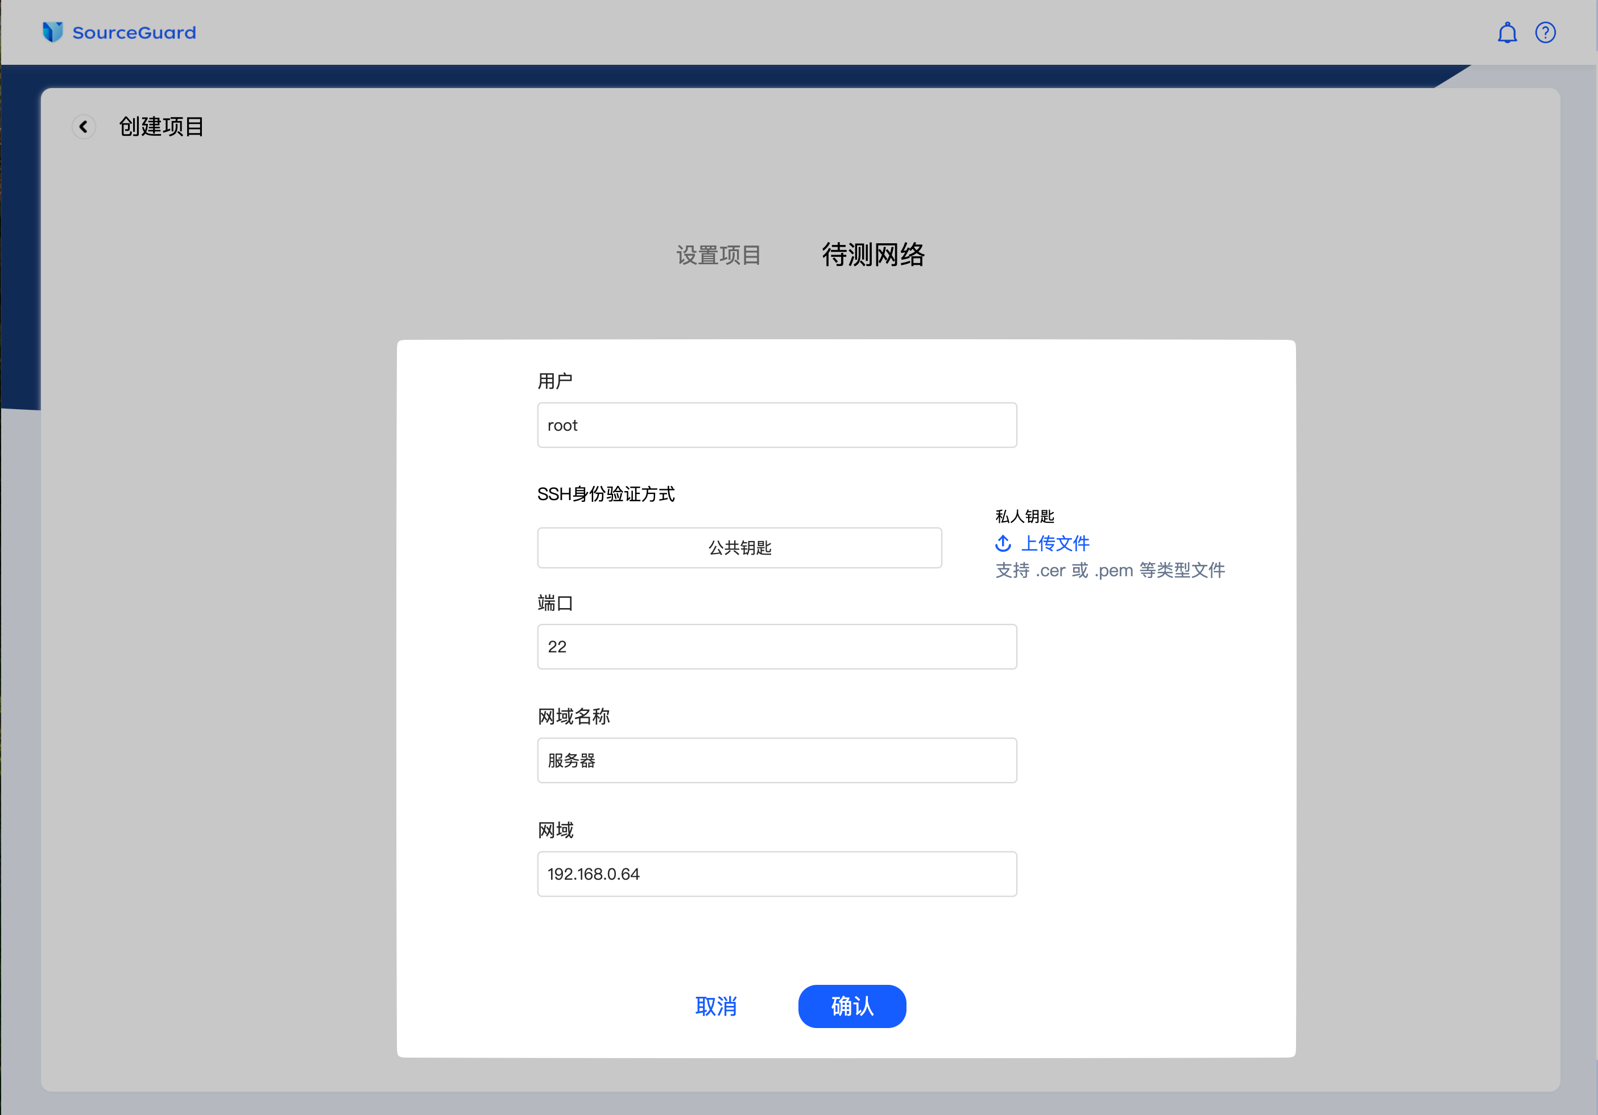Focus the 用户 field containing root
This screenshot has width=1598, height=1115.
click(777, 425)
